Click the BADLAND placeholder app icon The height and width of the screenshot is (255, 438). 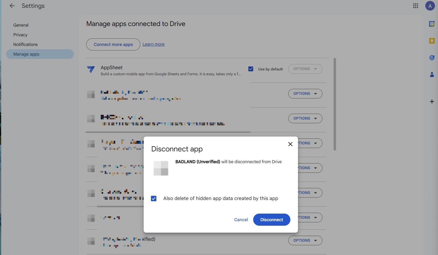click(x=161, y=168)
